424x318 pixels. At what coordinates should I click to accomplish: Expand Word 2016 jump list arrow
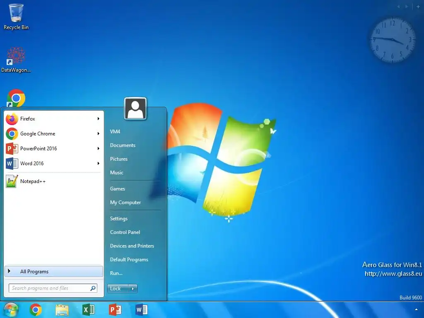tap(99, 163)
